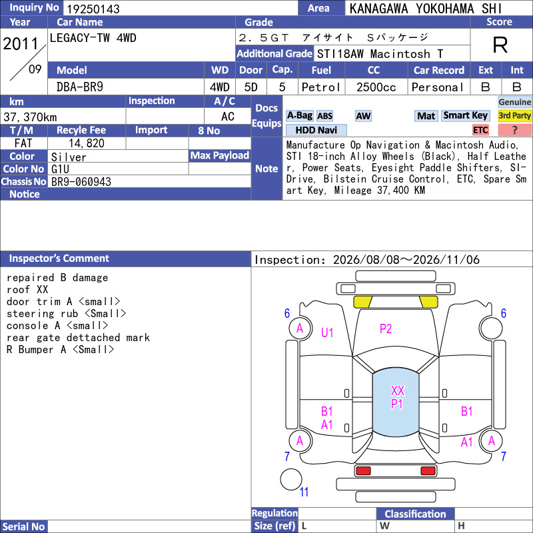Click the AW equipment badge
This screenshot has height=533, width=533.
tap(363, 116)
